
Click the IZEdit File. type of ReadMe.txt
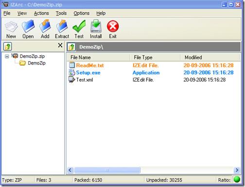[145, 66]
